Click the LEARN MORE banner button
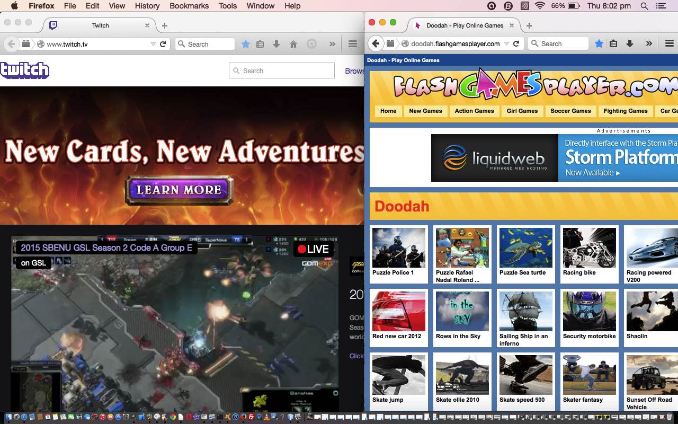Screen dimensions: 678x424 [x=179, y=190]
